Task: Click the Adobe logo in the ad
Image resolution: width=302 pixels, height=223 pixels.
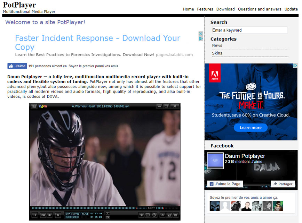Action: [214, 73]
